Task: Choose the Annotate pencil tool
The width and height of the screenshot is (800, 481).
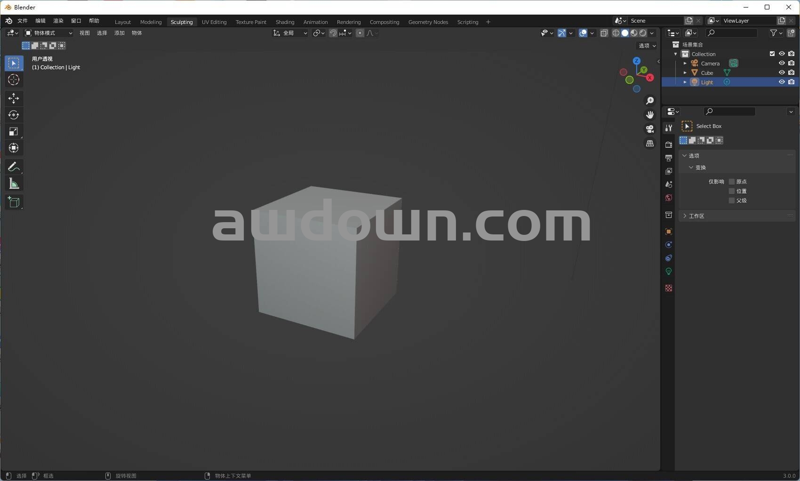Action: (x=14, y=167)
